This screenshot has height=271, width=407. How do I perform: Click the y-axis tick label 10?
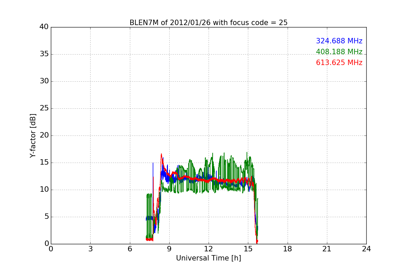(x=44, y=190)
